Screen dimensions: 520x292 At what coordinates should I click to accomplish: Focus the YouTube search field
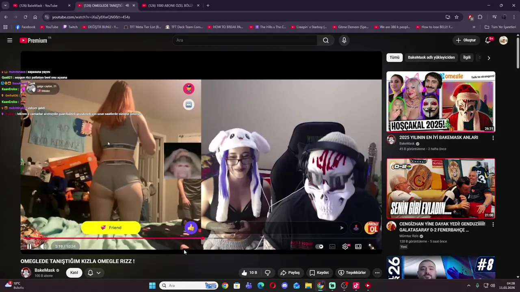245,40
